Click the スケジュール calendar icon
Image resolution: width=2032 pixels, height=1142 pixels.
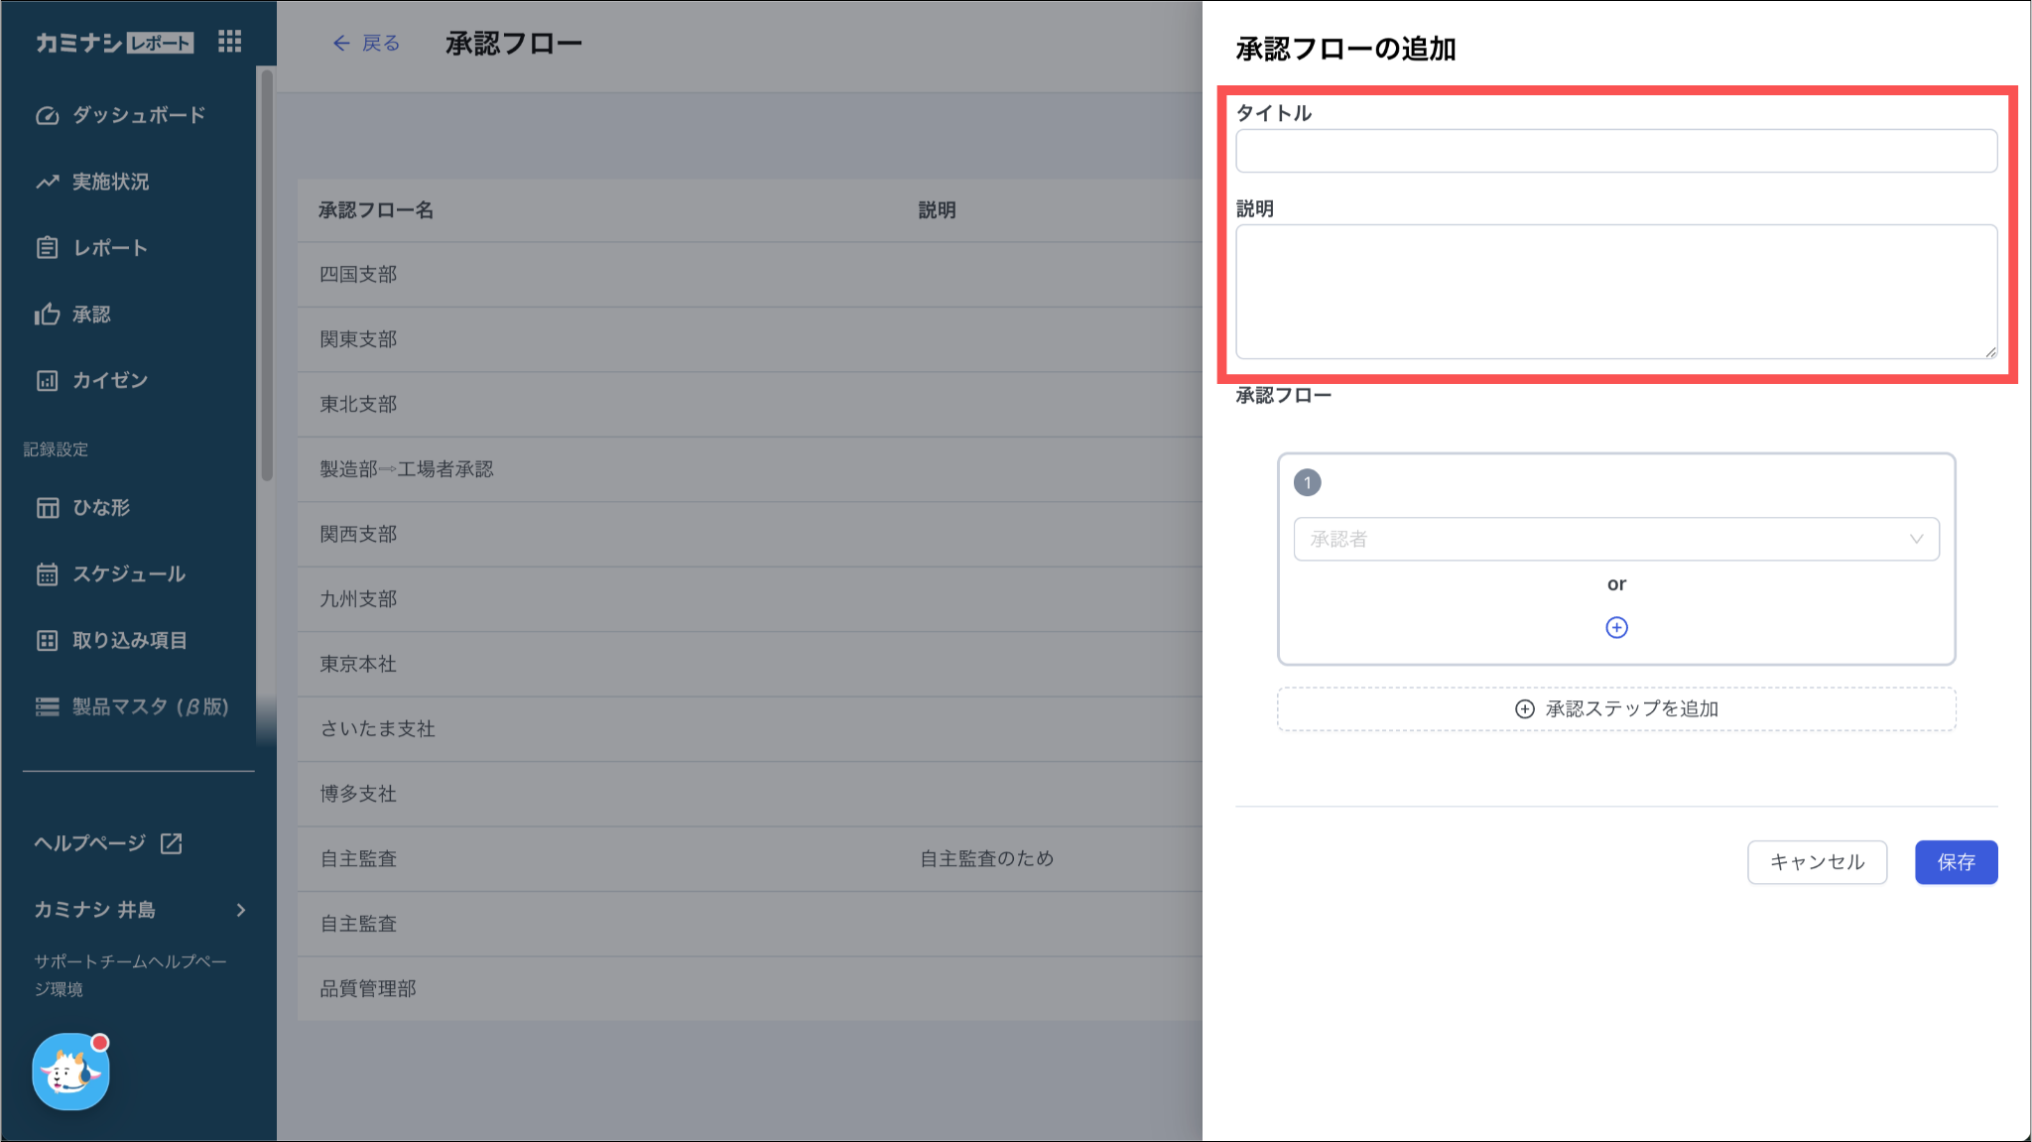(x=47, y=574)
